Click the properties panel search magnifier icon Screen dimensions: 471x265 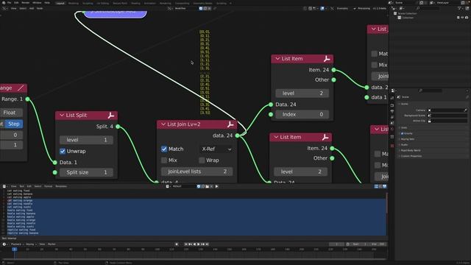[421, 91]
